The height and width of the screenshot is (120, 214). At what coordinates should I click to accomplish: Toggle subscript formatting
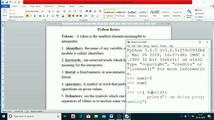coord(44,16)
